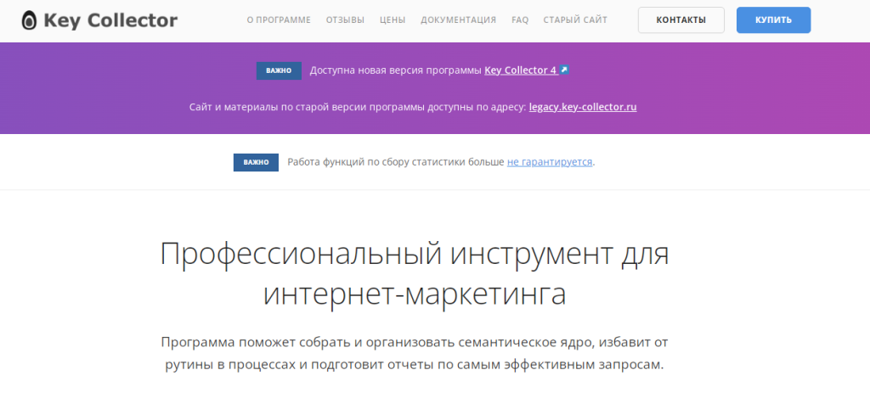Open the ЦЕНЫ page
Screen dimensions: 870x398
(393, 20)
